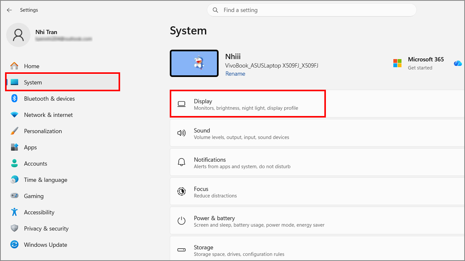Open Notifications settings row

point(317,162)
